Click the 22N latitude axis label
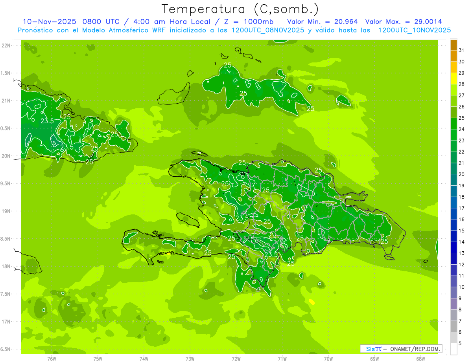The width and height of the screenshot is (472, 364). point(6,45)
